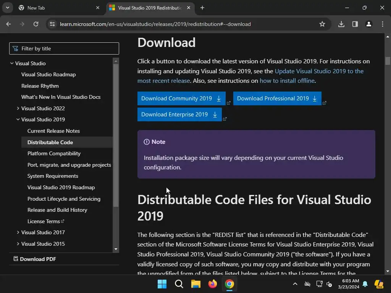
Task: Collapse the Visual Studio tree node
Action: click(12, 63)
